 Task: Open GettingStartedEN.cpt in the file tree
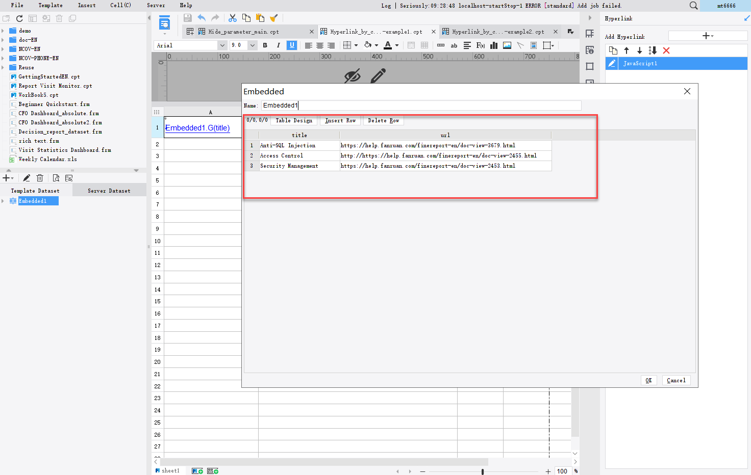(49, 76)
